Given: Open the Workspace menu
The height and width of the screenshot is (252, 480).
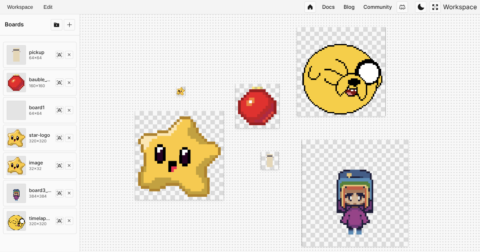Looking at the screenshot, I should [20, 7].
